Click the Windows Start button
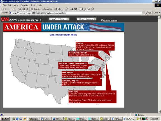Viewport: 161px width, 121px height. pyautogui.click(x=5, y=119)
